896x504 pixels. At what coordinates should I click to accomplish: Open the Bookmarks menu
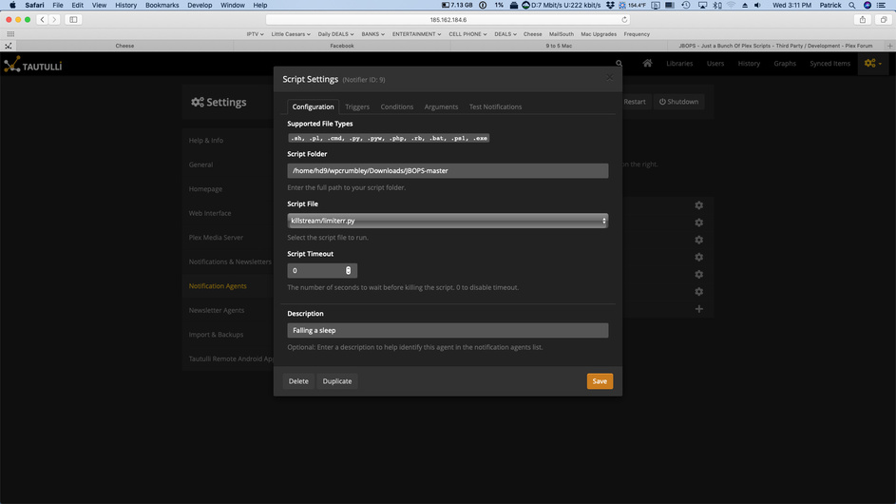click(162, 5)
